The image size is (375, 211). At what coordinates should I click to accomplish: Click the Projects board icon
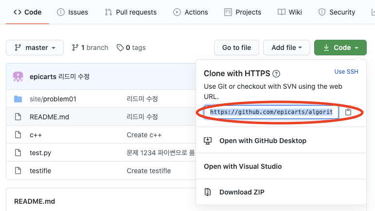coord(228,12)
